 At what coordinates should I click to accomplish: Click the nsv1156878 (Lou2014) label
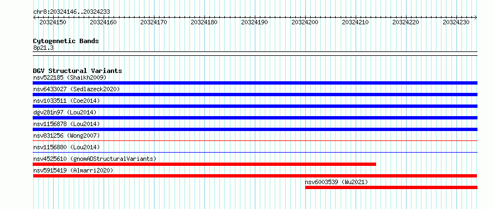point(66,124)
